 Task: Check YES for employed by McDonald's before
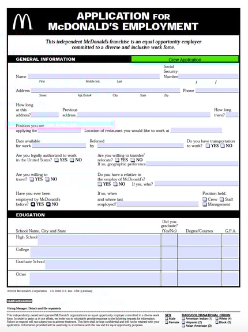coord(33,204)
